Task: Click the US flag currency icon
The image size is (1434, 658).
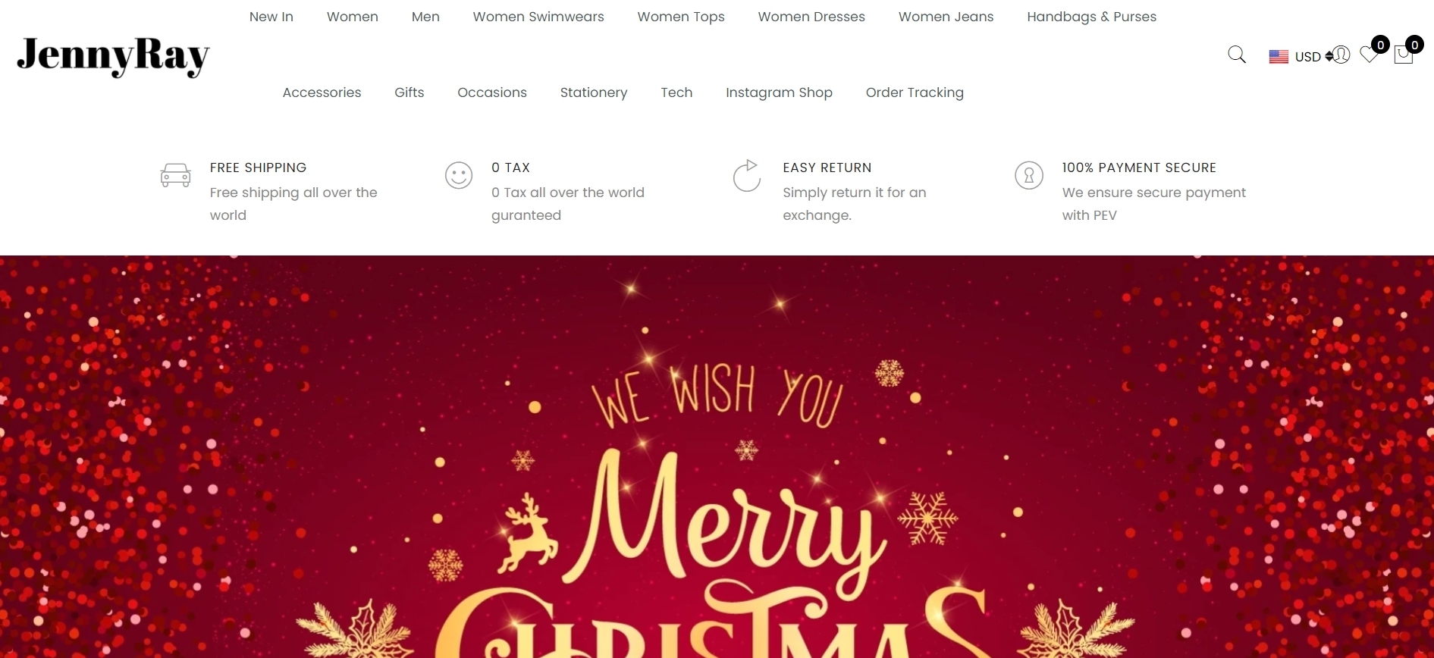Action: (x=1279, y=57)
